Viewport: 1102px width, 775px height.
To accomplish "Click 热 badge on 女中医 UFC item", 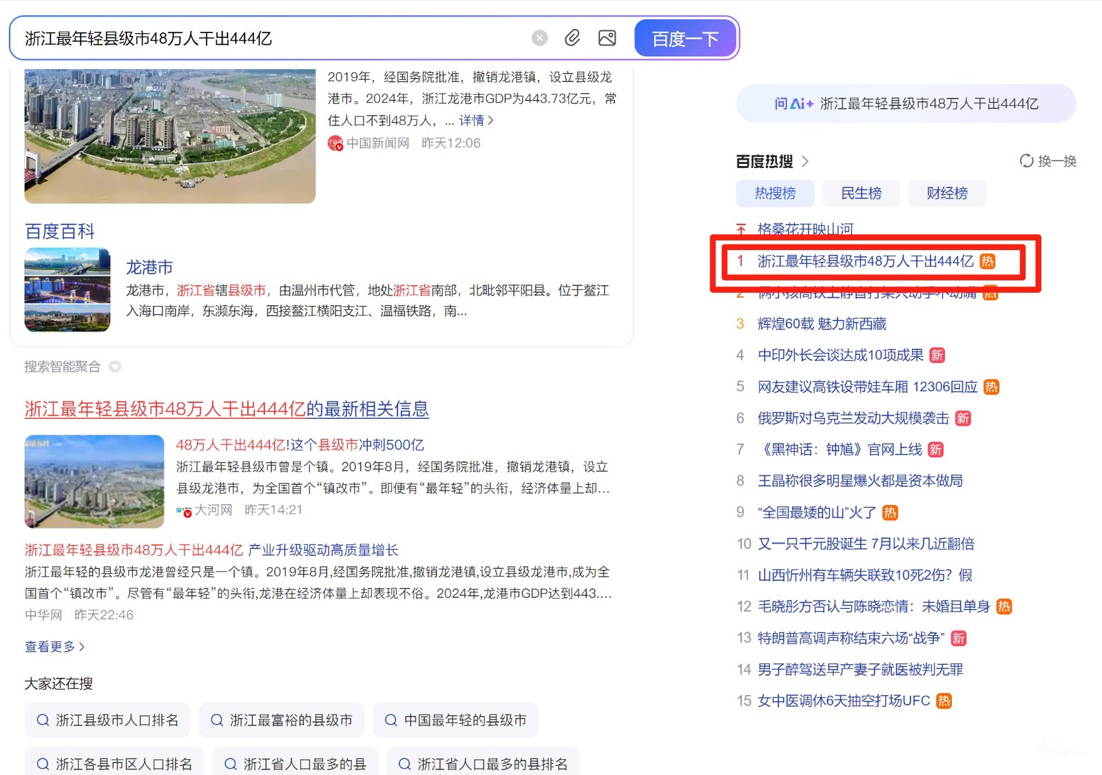I will point(944,701).
